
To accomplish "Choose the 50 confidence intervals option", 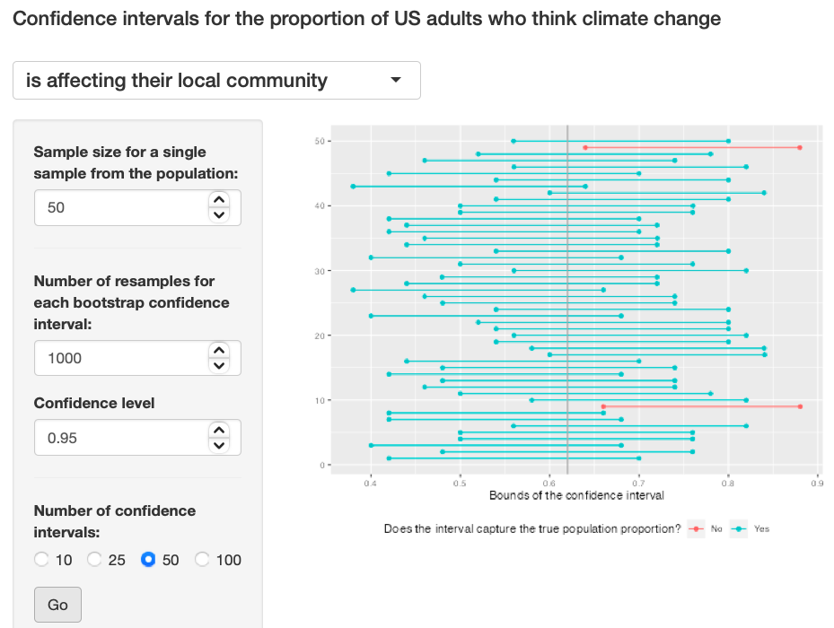I will 149,560.
